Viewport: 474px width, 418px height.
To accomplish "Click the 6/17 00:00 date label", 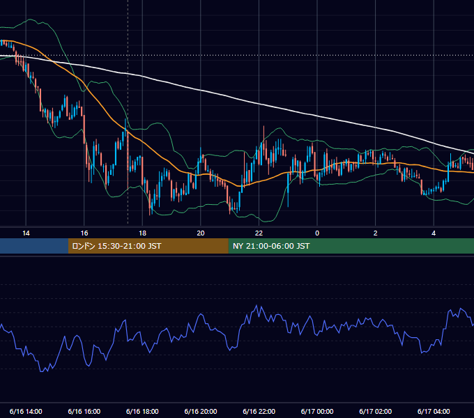I will tap(317, 411).
